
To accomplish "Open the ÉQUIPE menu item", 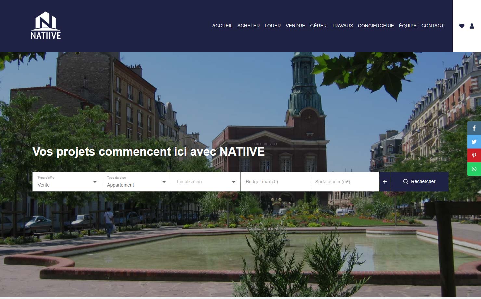I will click(408, 26).
